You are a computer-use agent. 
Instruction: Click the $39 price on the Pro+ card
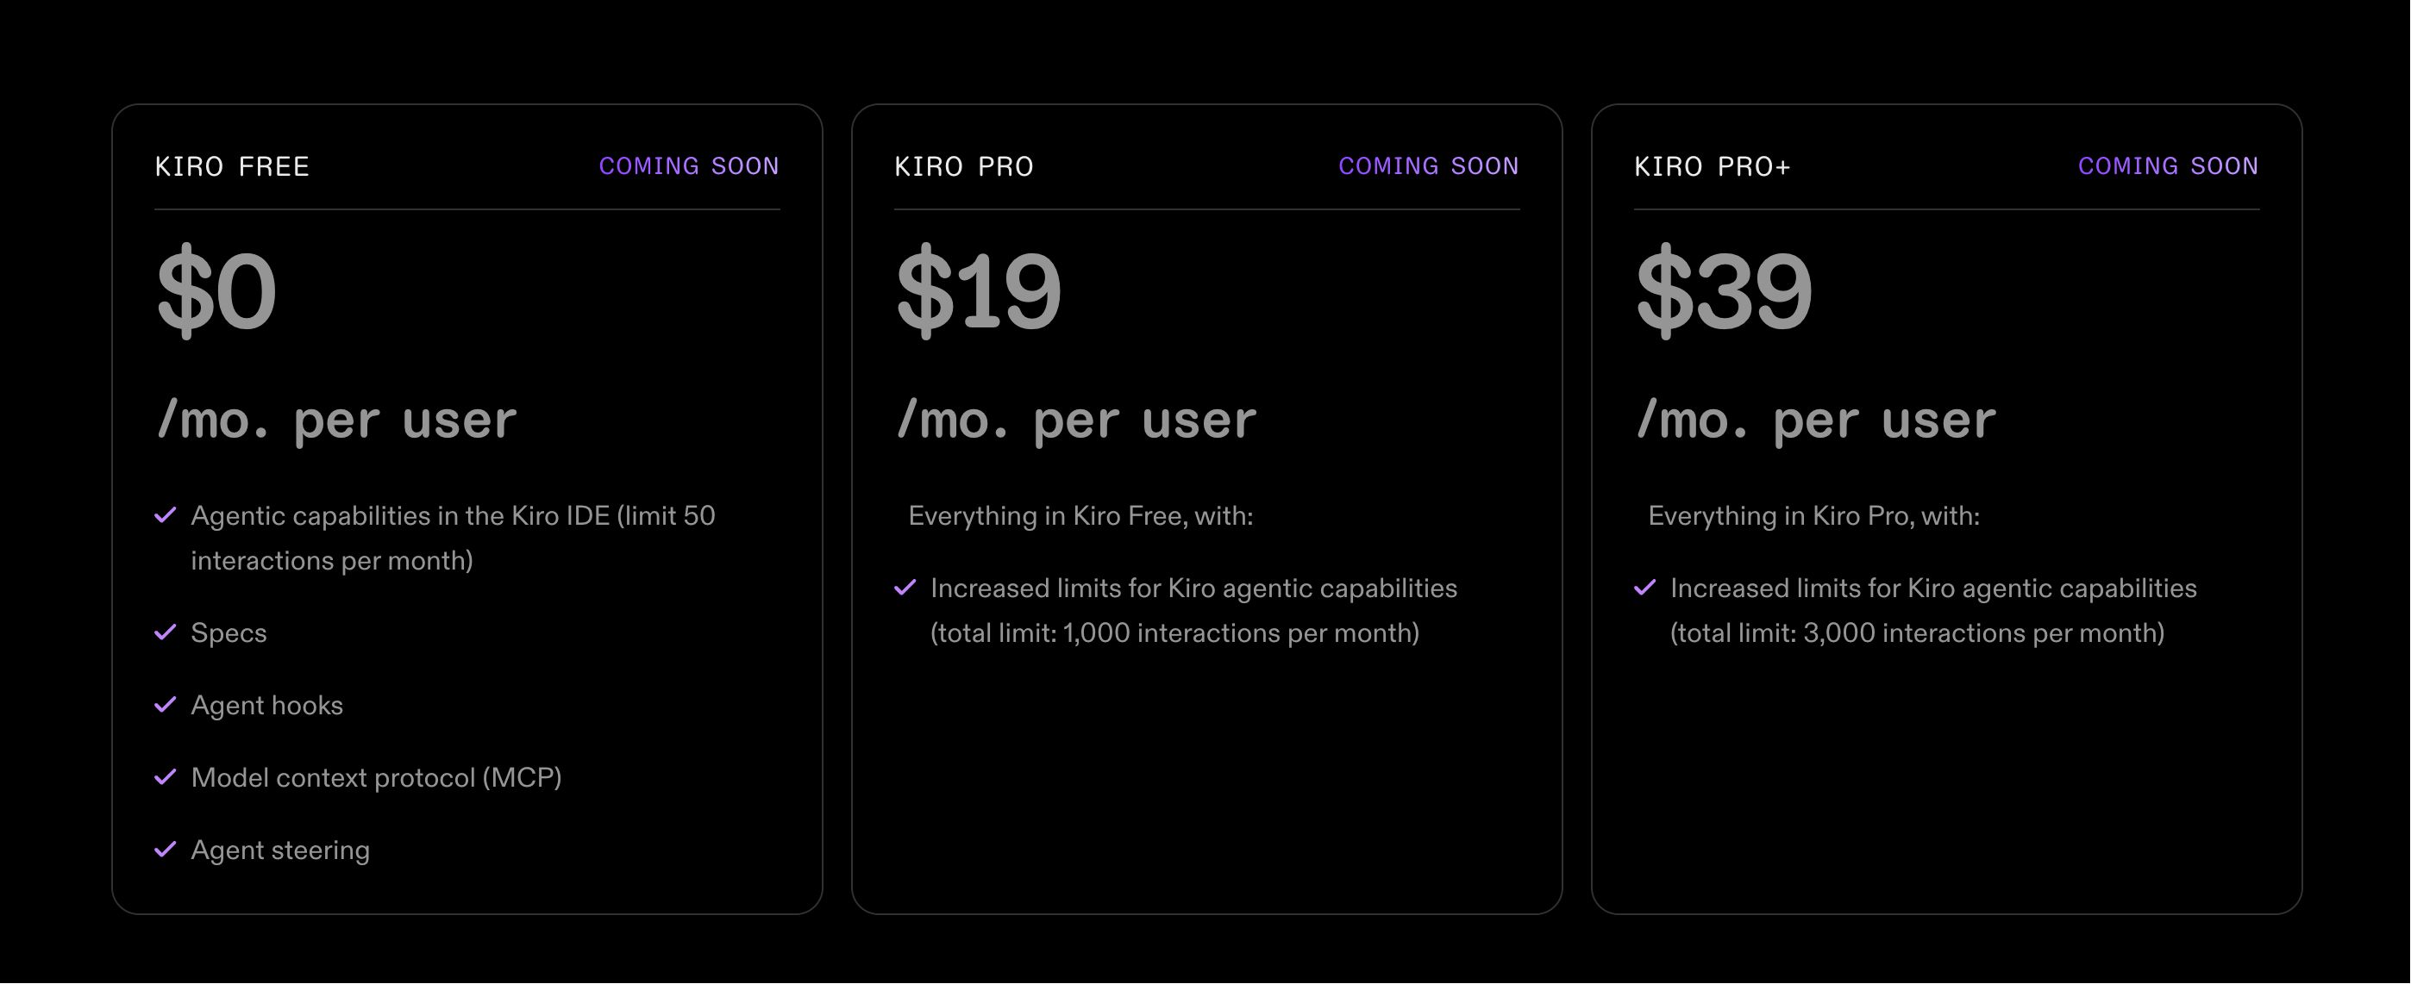click(1724, 290)
